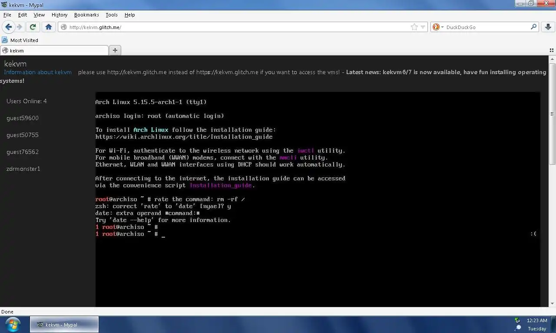
Task: Select the kekvm browser tab
Action: [54, 50]
